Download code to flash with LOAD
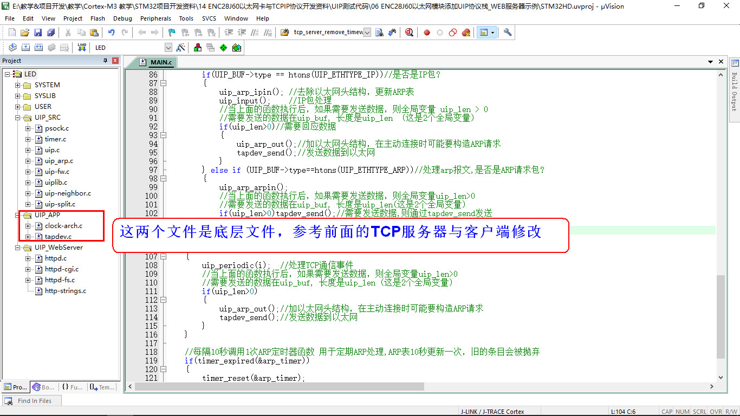Viewport: 740px width, 416px height. click(x=82, y=48)
